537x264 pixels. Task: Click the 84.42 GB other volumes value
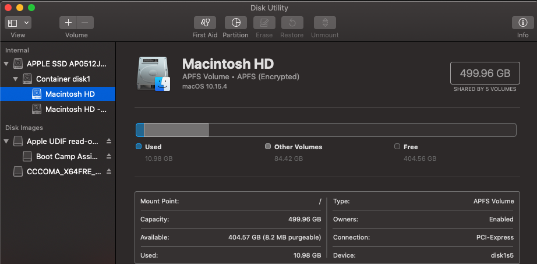coord(288,159)
